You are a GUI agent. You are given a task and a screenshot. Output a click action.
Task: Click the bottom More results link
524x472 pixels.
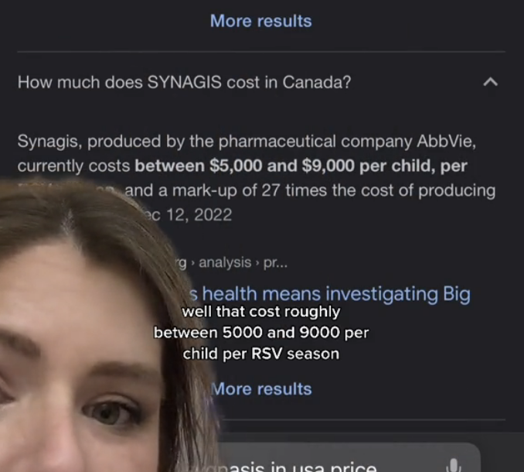point(261,388)
